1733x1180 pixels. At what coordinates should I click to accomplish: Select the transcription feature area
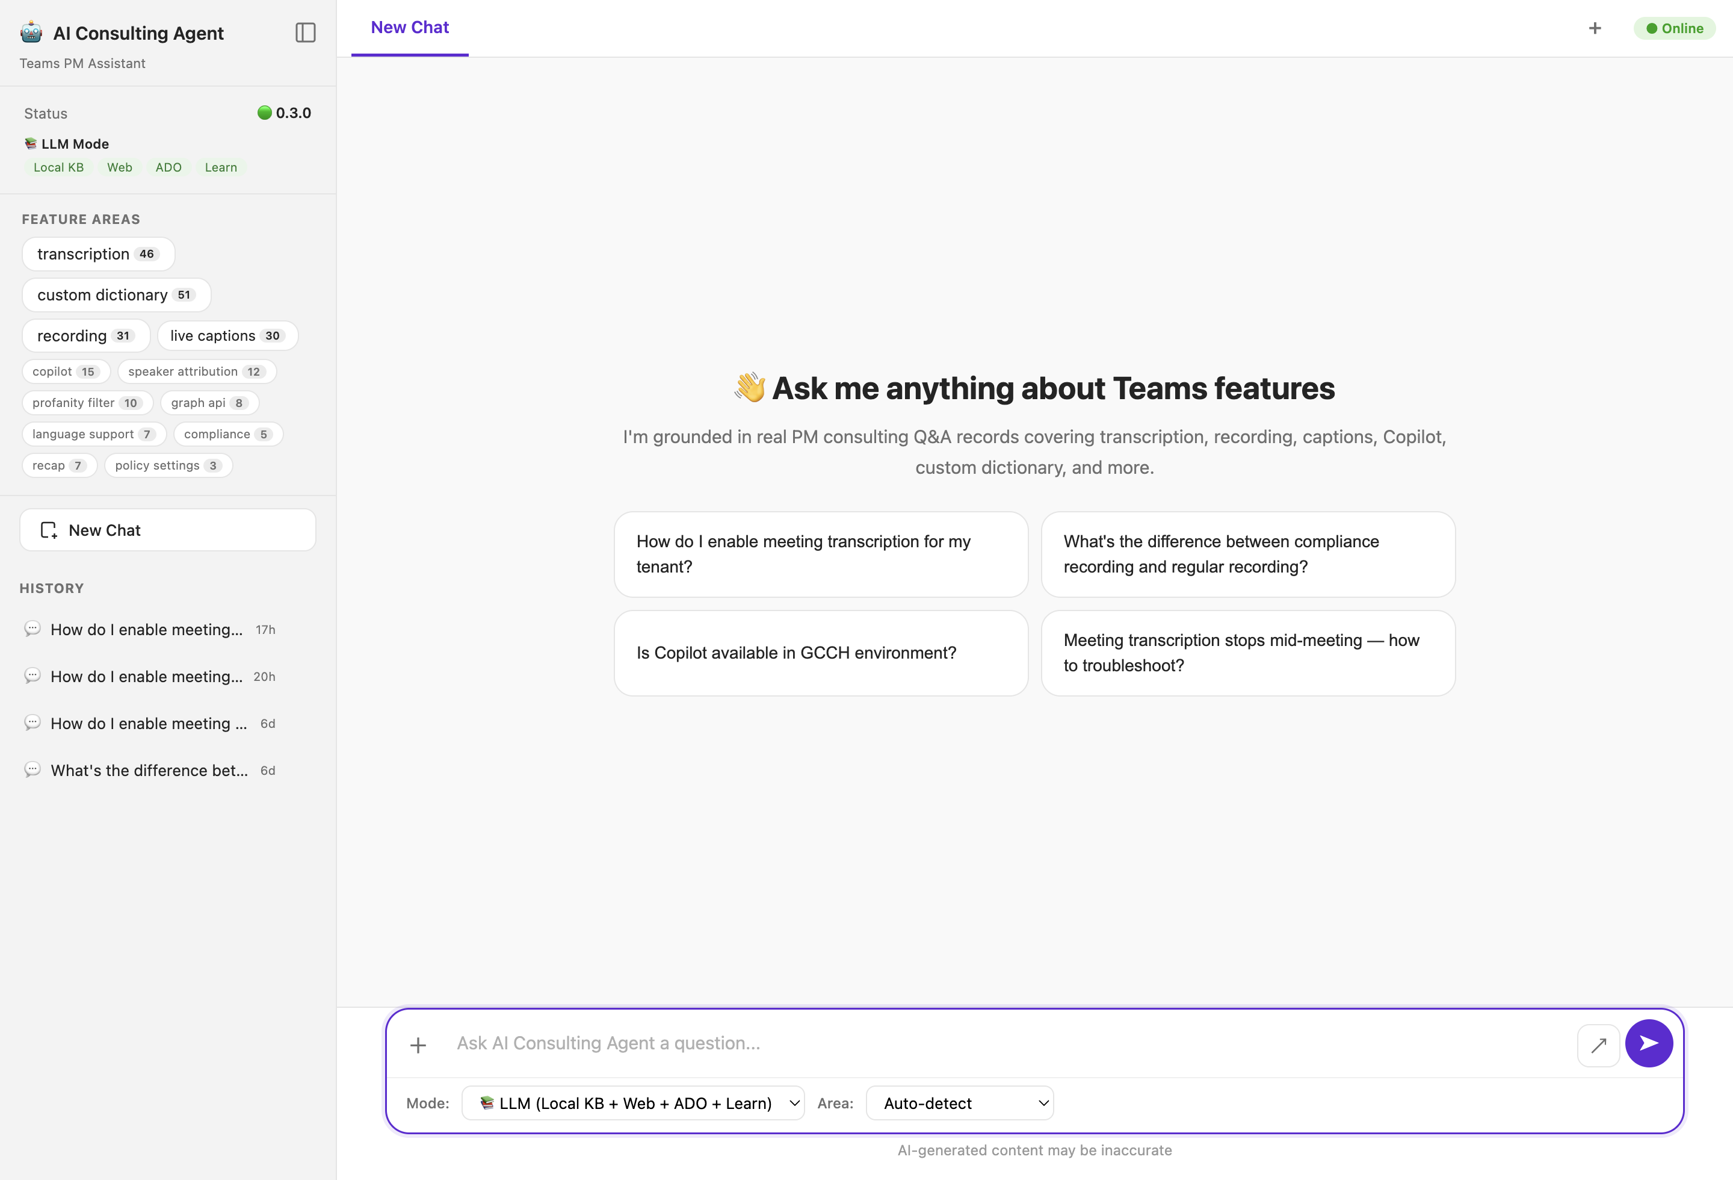coord(99,253)
